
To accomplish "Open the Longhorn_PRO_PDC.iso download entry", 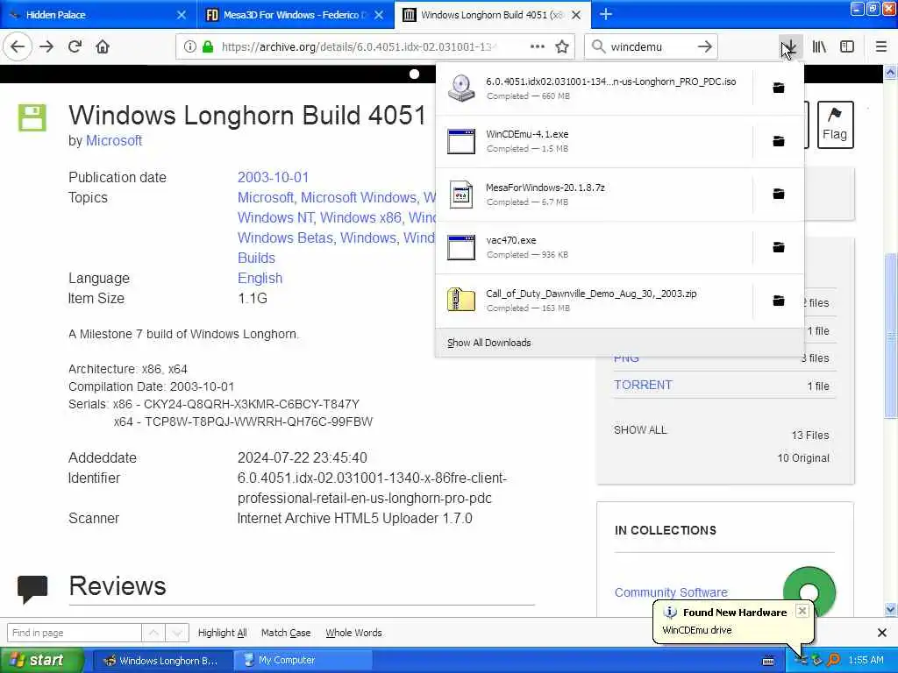I will click(594, 89).
